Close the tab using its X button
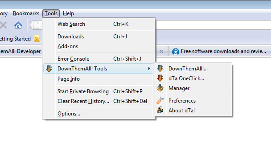 161,52
